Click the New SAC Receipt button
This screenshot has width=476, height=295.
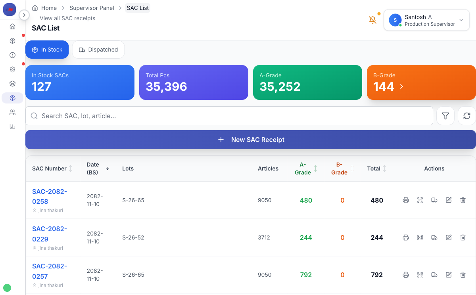point(251,140)
